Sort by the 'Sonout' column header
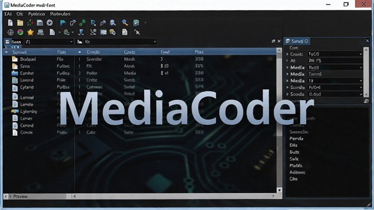The width and height of the screenshot is (374, 210). pos(20,52)
